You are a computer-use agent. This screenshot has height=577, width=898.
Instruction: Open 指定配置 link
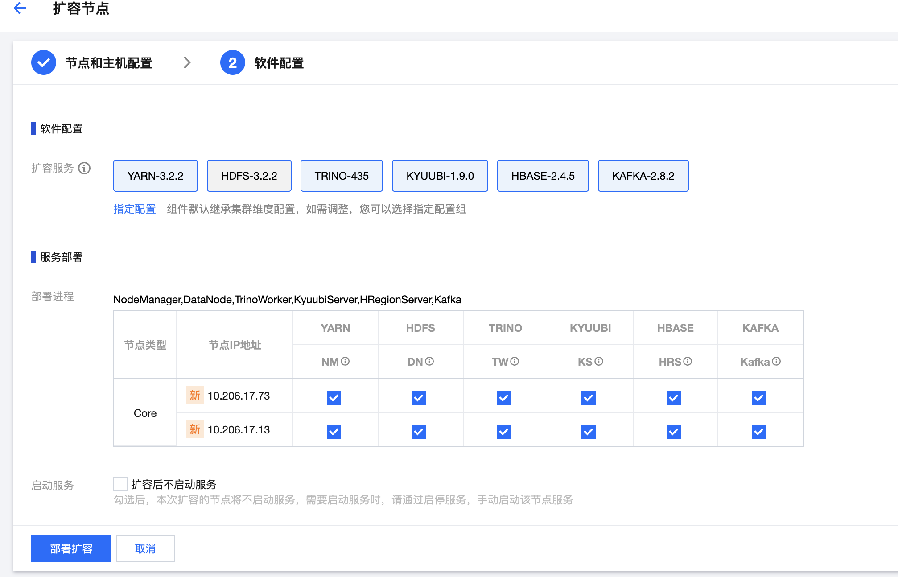(134, 209)
